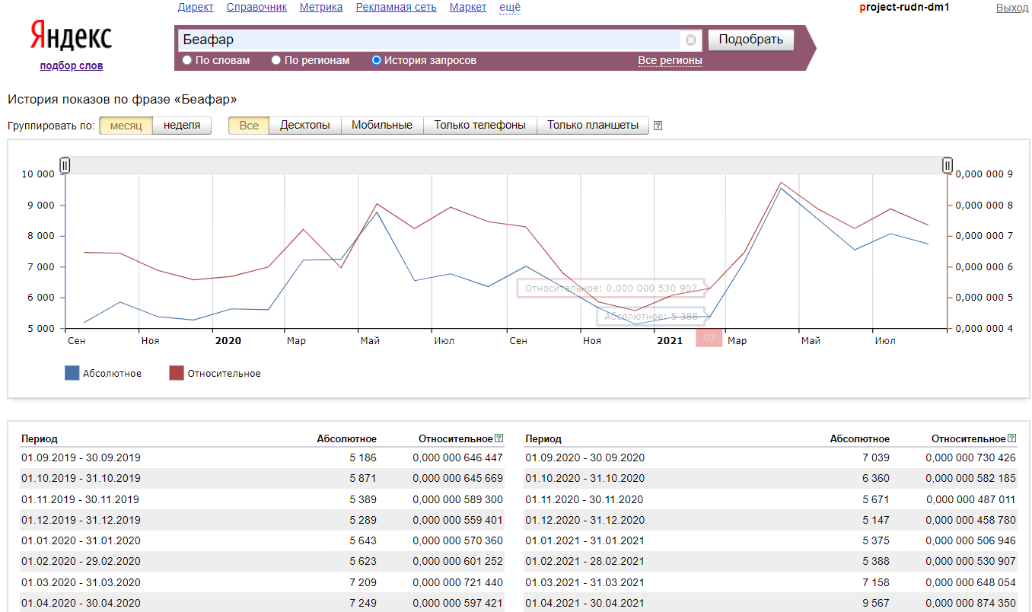The width and height of the screenshot is (1032, 612).
Task: Group the chart by неделя
Action: tap(182, 126)
